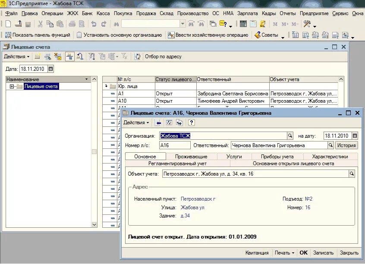Viewport: 365px width, 264px height.
Task: Click the Go to icon in A16 dialog toolbar
Action: pyautogui.click(x=179, y=123)
